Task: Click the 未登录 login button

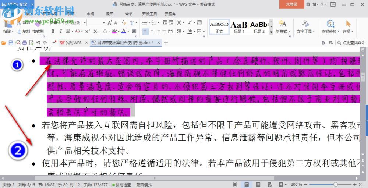Action: pos(291,4)
